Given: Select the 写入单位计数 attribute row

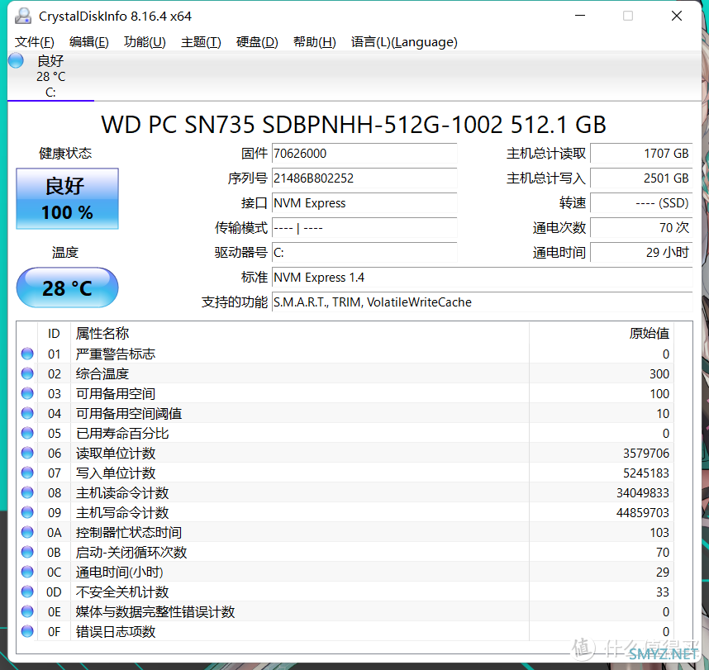Looking at the screenshot, I should (x=345, y=473).
